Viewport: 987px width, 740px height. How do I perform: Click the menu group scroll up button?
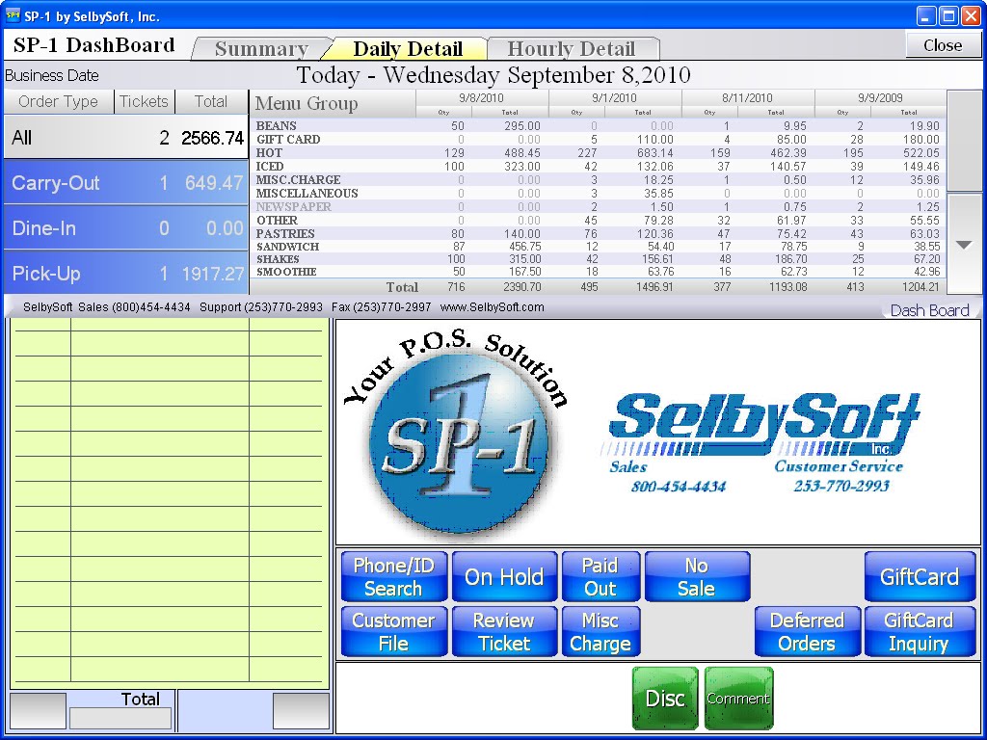pyautogui.click(x=964, y=141)
